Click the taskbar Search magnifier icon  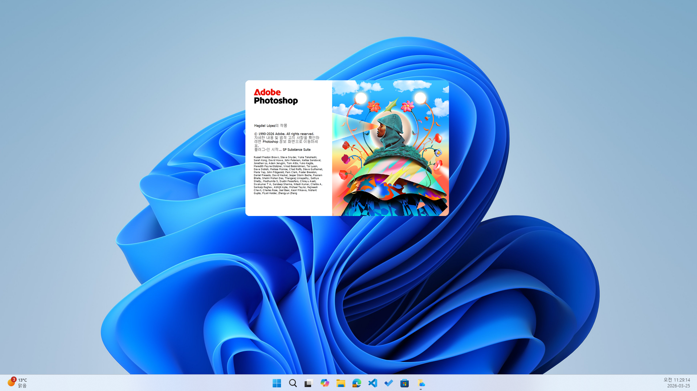pos(293,383)
